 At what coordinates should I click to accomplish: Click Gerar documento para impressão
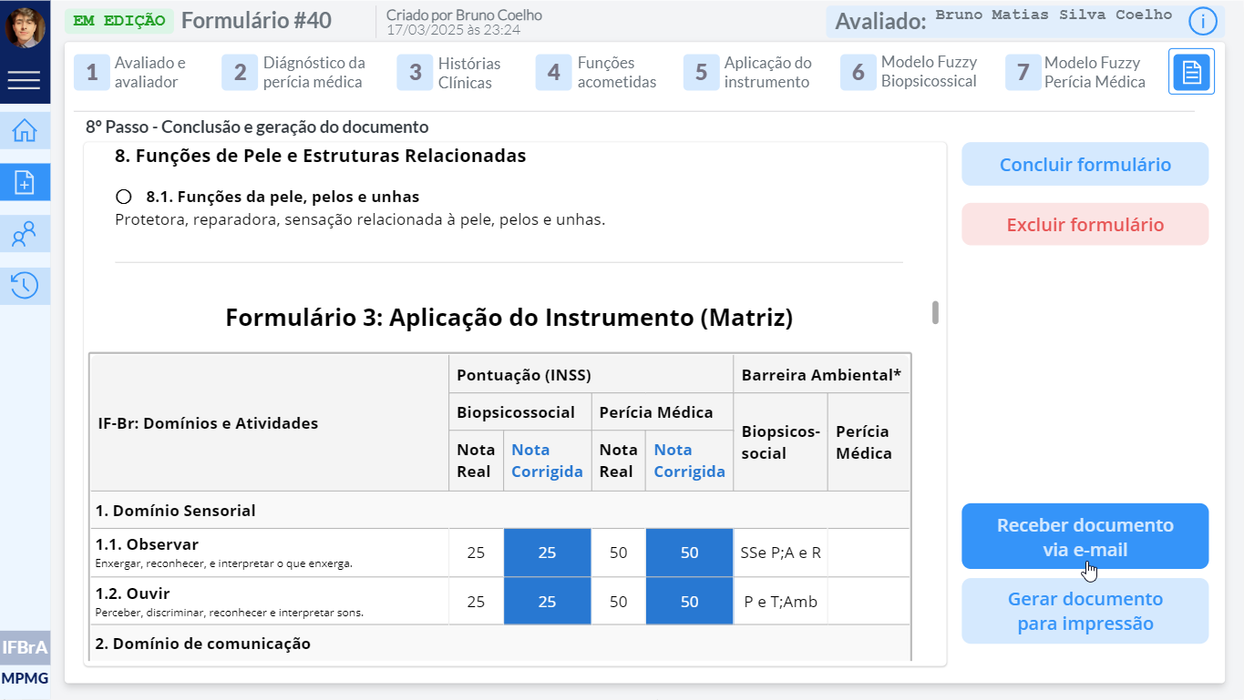(x=1085, y=611)
